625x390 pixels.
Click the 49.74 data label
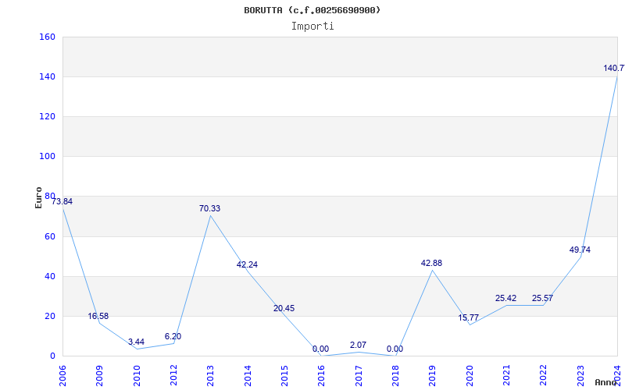click(x=580, y=250)
